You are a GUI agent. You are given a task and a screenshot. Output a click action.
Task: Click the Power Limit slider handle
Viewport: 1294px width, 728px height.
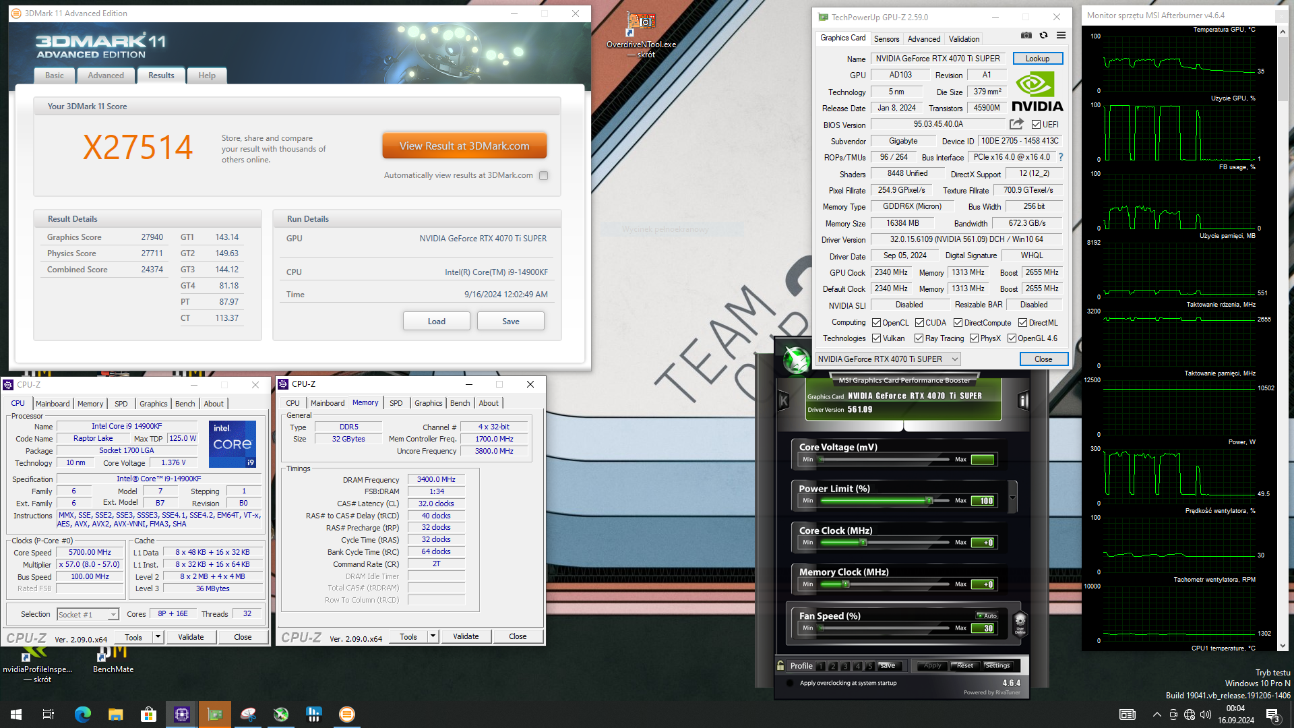[x=929, y=501]
